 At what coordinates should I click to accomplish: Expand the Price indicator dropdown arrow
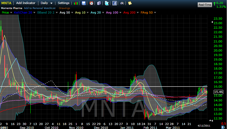click(11, 13)
